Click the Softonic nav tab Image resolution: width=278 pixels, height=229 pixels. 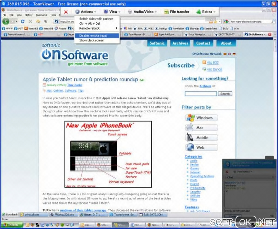pyautogui.click(x=157, y=43)
